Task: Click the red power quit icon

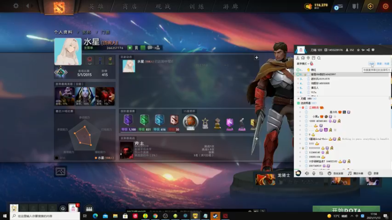Action: tap(386, 6)
